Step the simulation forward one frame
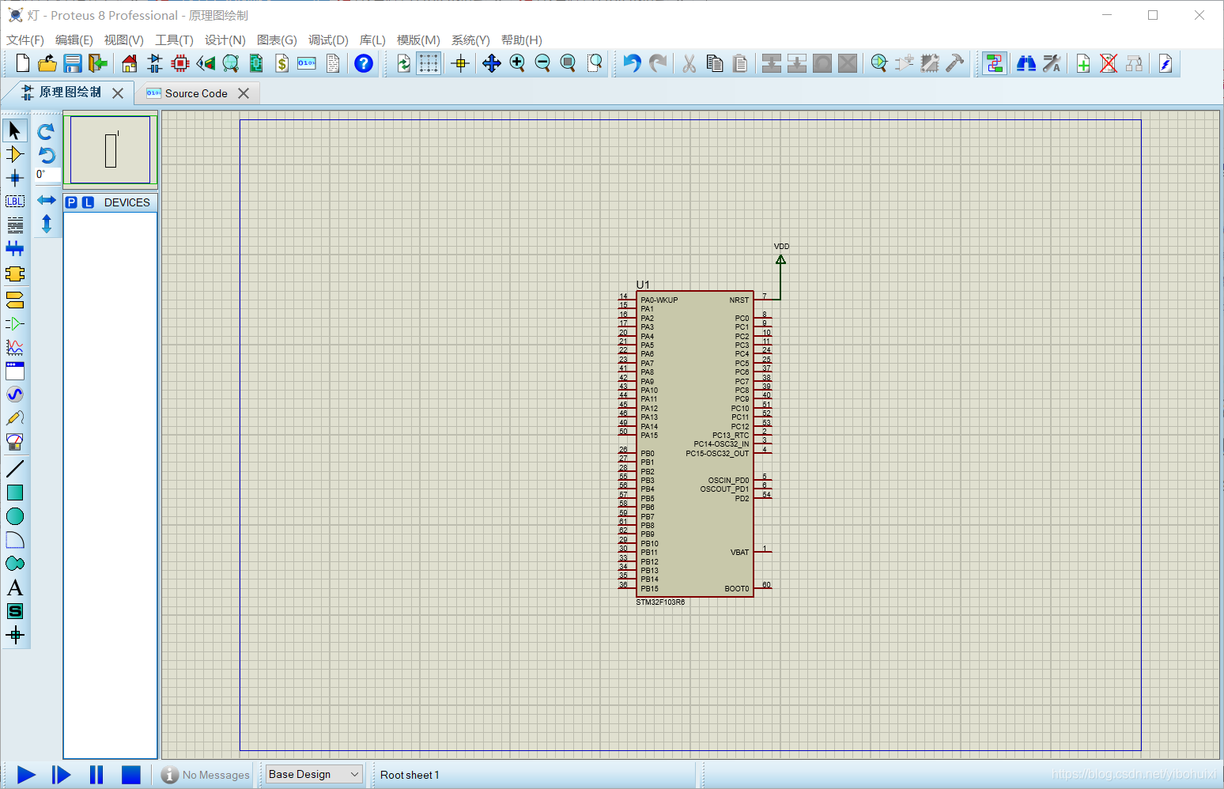Image resolution: width=1224 pixels, height=789 pixels. click(x=61, y=775)
